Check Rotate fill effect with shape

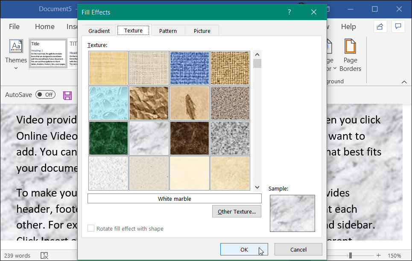(91, 229)
